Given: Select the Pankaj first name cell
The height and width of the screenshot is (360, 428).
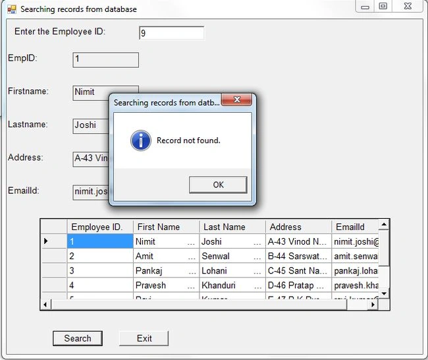Looking at the screenshot, I should pyautogui.click(x=166, y=270).
